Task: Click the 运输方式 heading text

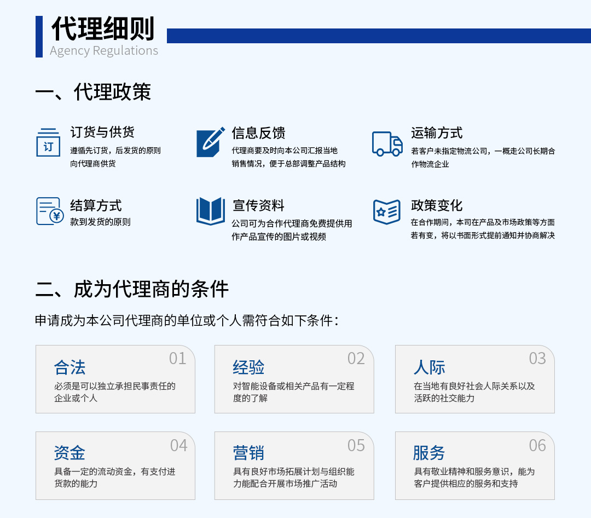Action: click(437, 133)
